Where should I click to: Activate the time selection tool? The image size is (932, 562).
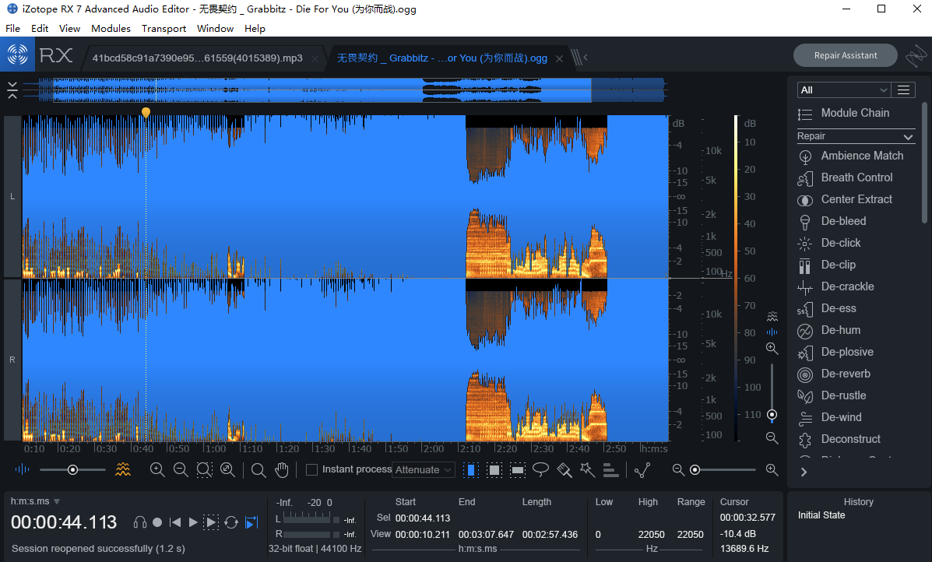click(x=471, y=470)
